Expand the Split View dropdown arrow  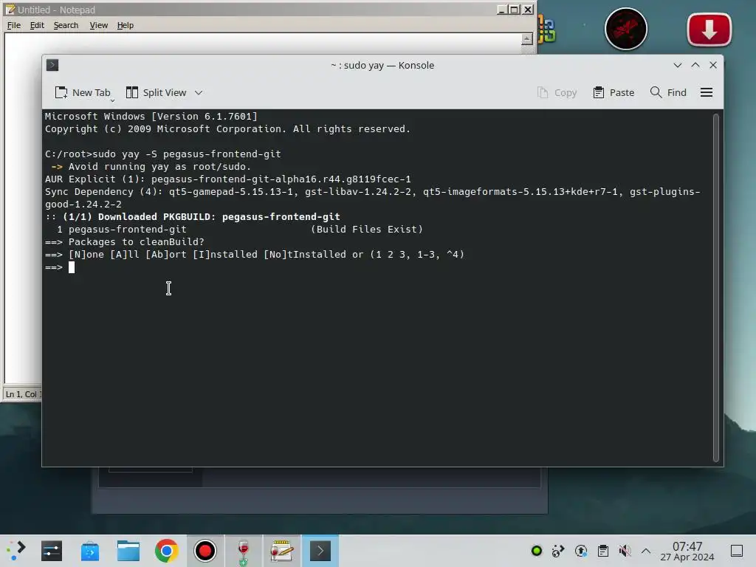click(199, 92)
